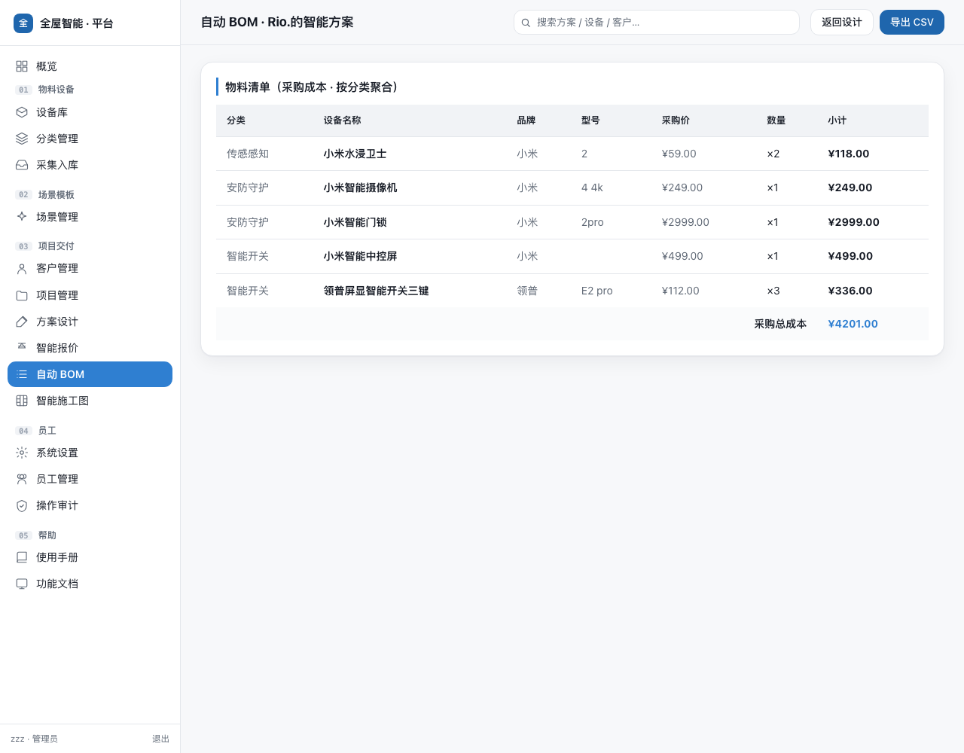Click the 项目管理 folder icon

(22, 295)
